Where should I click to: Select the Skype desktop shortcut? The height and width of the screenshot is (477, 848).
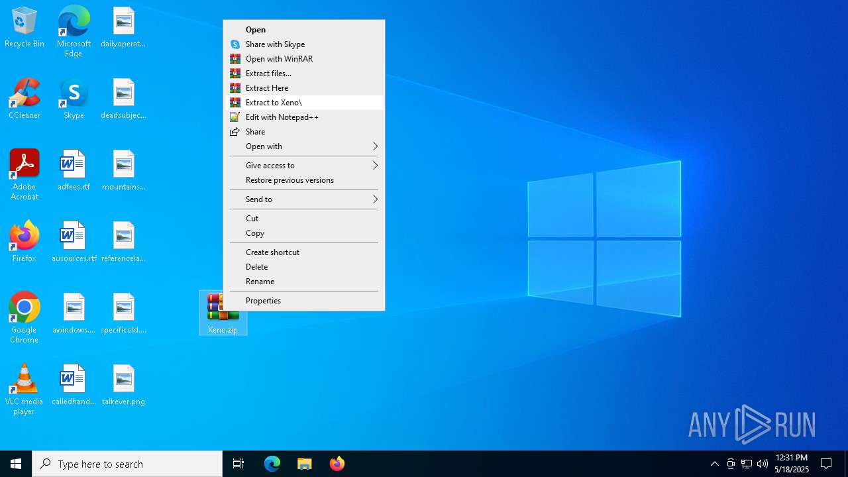tap(74, 99)
